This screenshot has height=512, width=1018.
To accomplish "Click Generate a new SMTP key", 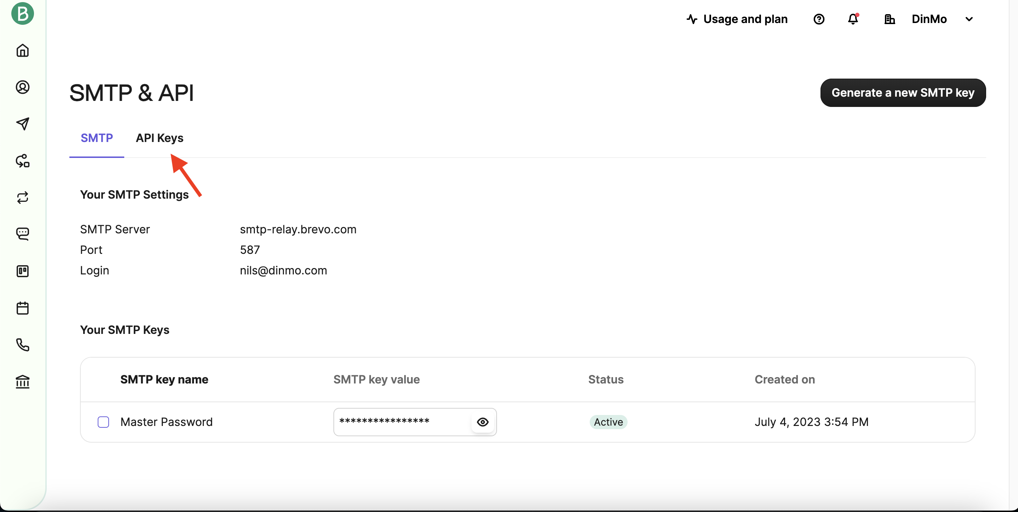I will [x=903, y=92].
